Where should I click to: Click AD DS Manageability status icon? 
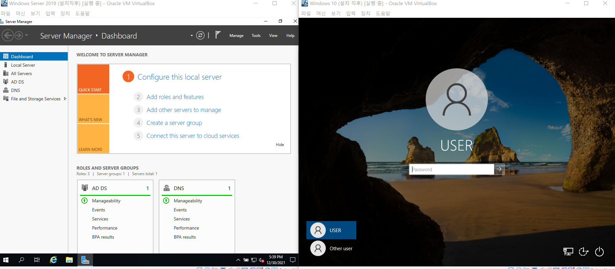85,200
